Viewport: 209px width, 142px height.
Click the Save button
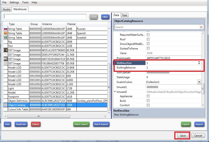pyautogui.click(x=183, y=135)
